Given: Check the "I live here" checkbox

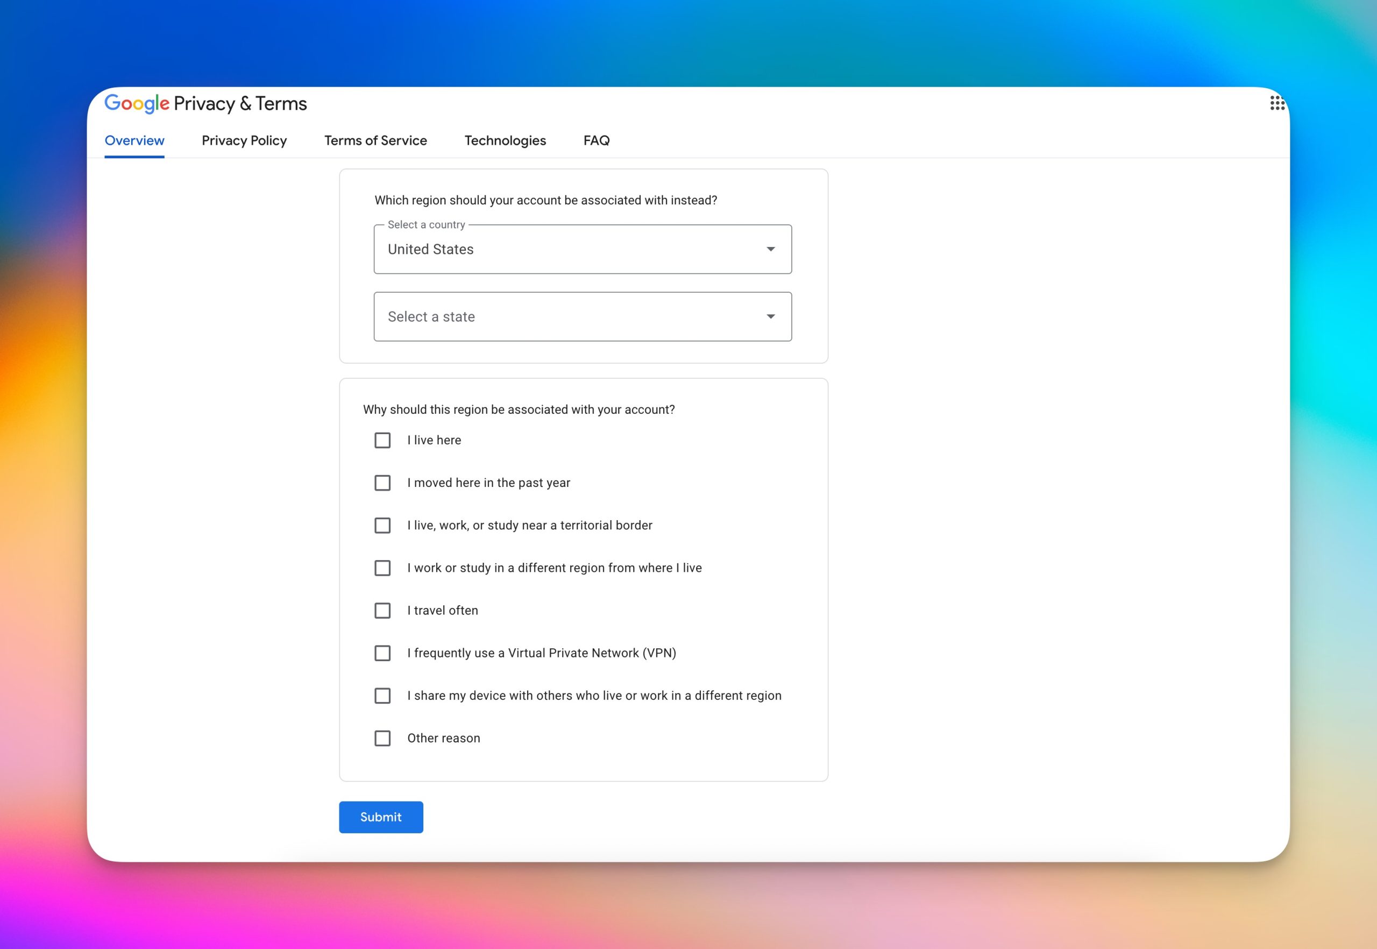Looking at the screenshot, I should (x=382, y=441).
